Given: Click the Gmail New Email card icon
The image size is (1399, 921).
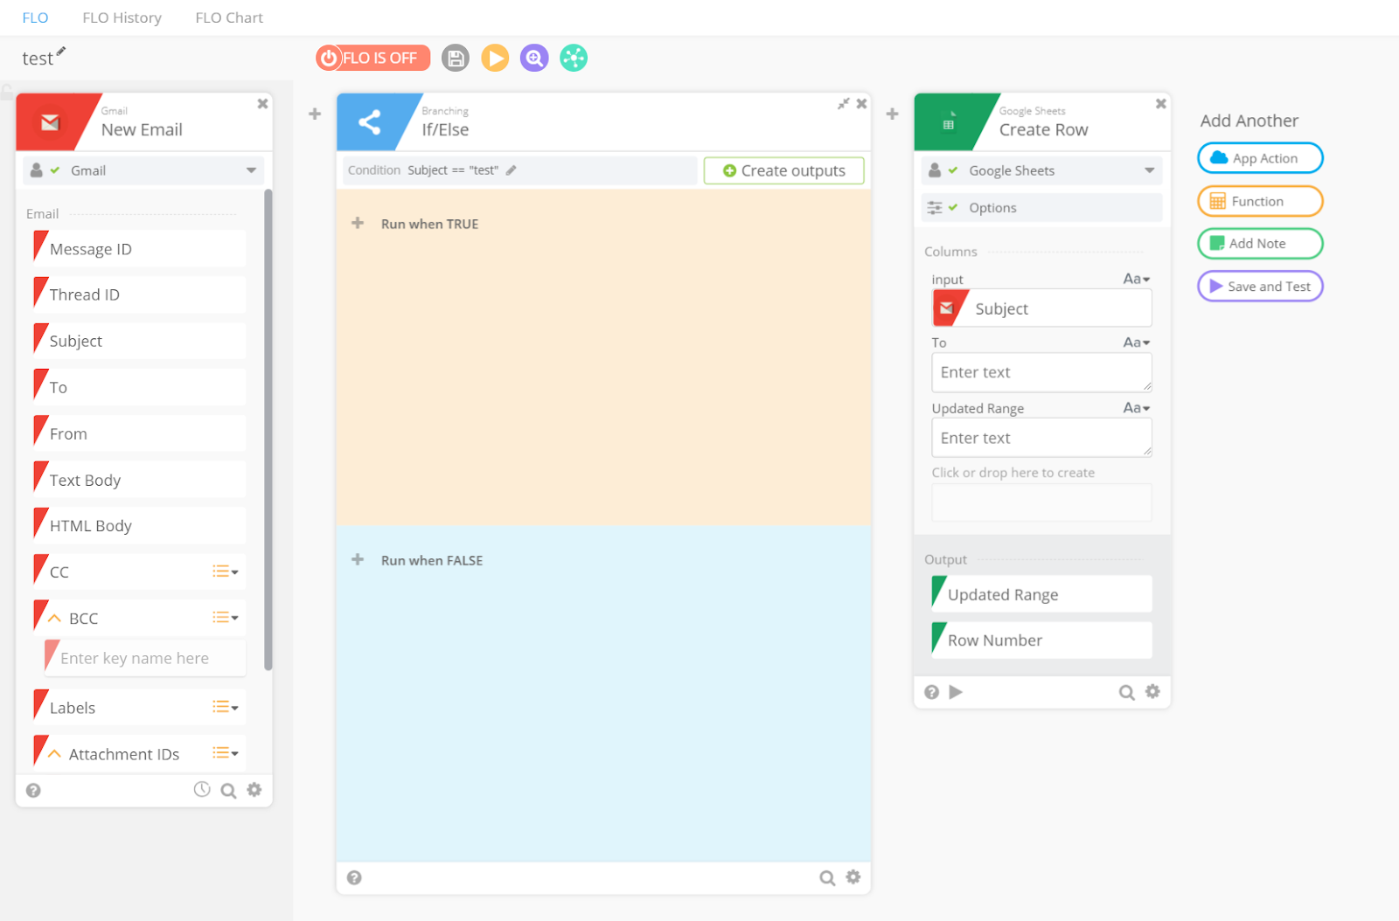Looking at the screenshot, I should coord(51,122).
